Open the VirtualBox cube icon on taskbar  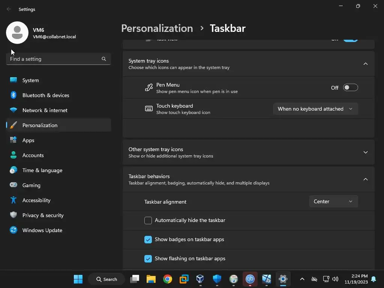(200, 279)
